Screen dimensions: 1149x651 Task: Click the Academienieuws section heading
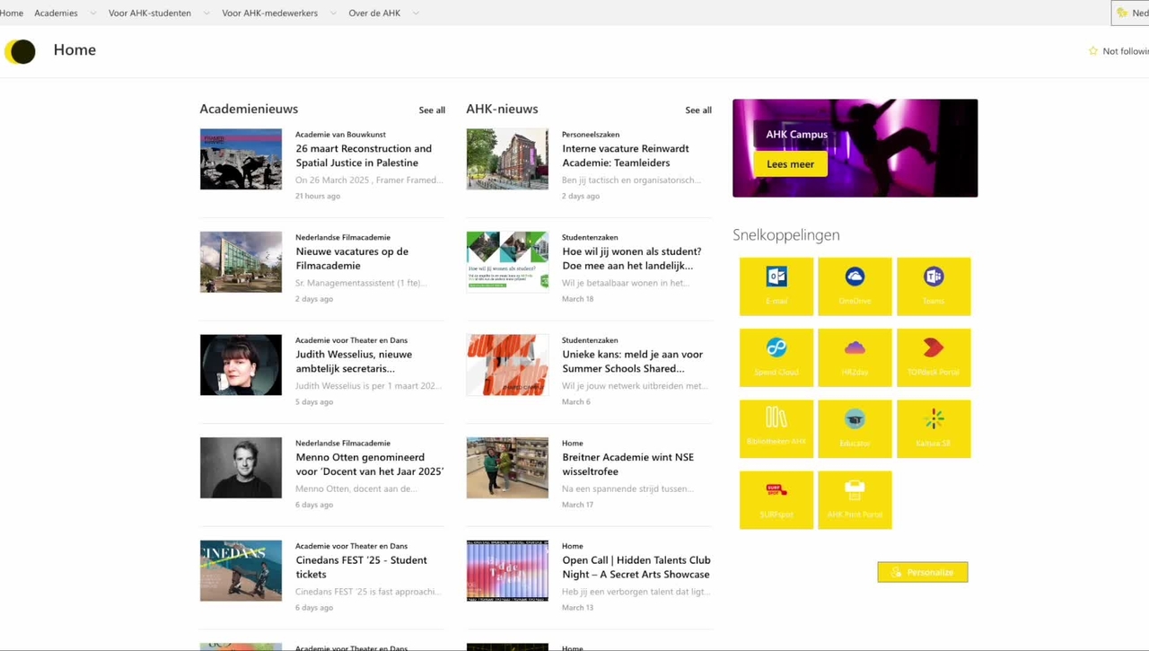coord(249,109)
